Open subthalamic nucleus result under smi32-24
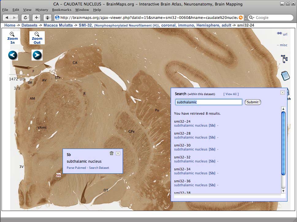 click(195, 125)
